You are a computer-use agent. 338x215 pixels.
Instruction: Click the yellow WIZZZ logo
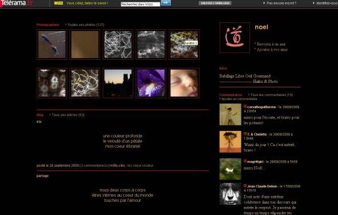tap(59, 3)
